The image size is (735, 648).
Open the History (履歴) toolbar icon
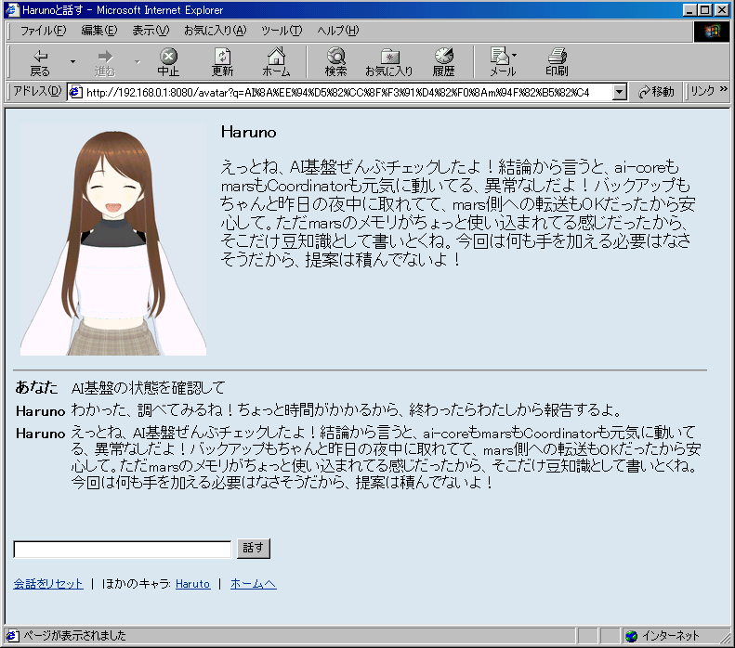(443, 62)
